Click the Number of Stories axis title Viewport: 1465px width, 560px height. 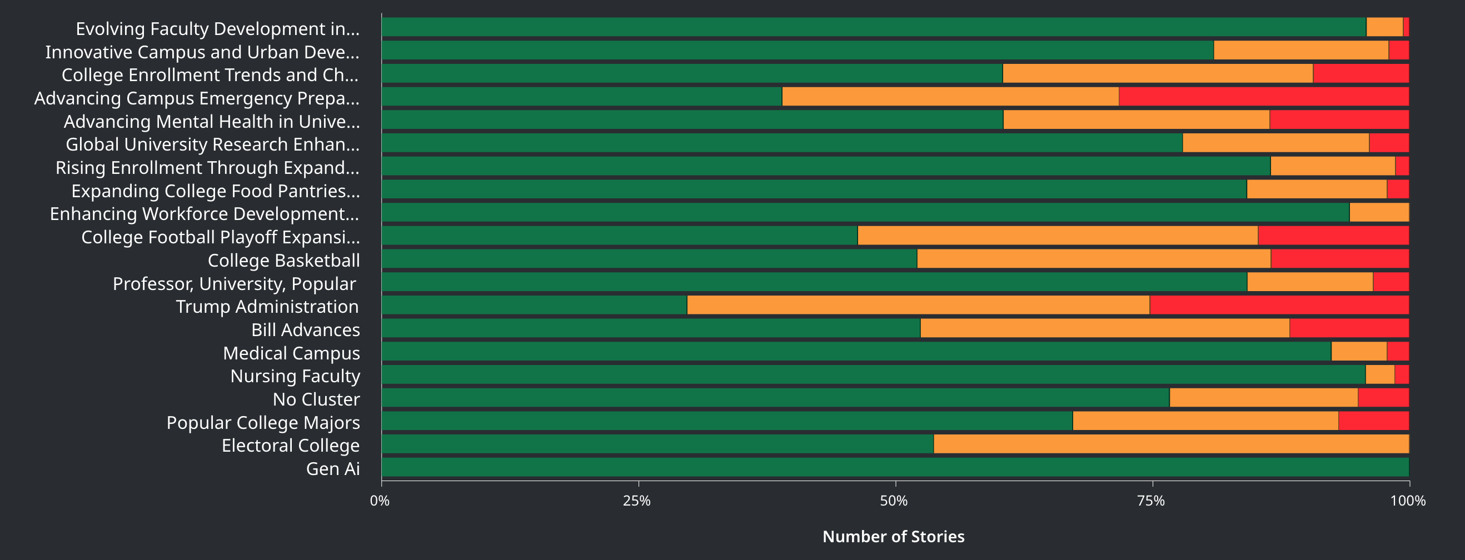(894, 536)
